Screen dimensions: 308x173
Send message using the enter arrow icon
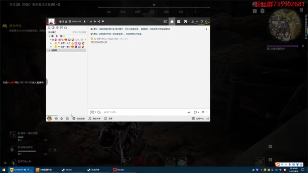click(189, 112)
